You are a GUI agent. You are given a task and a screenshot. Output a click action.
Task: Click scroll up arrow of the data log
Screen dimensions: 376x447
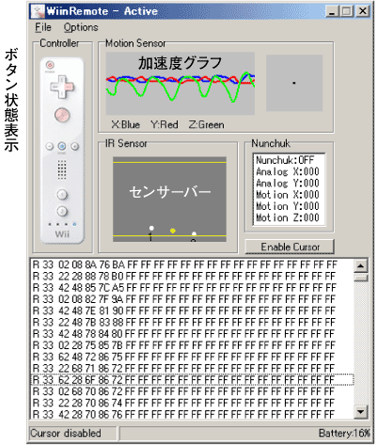point(361,266)
